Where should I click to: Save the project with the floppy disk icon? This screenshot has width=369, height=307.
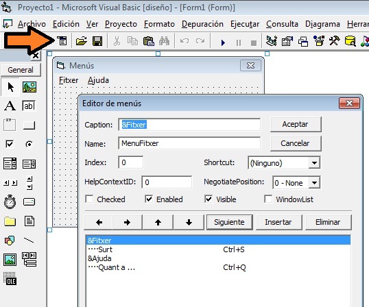[x=97, y=41]
